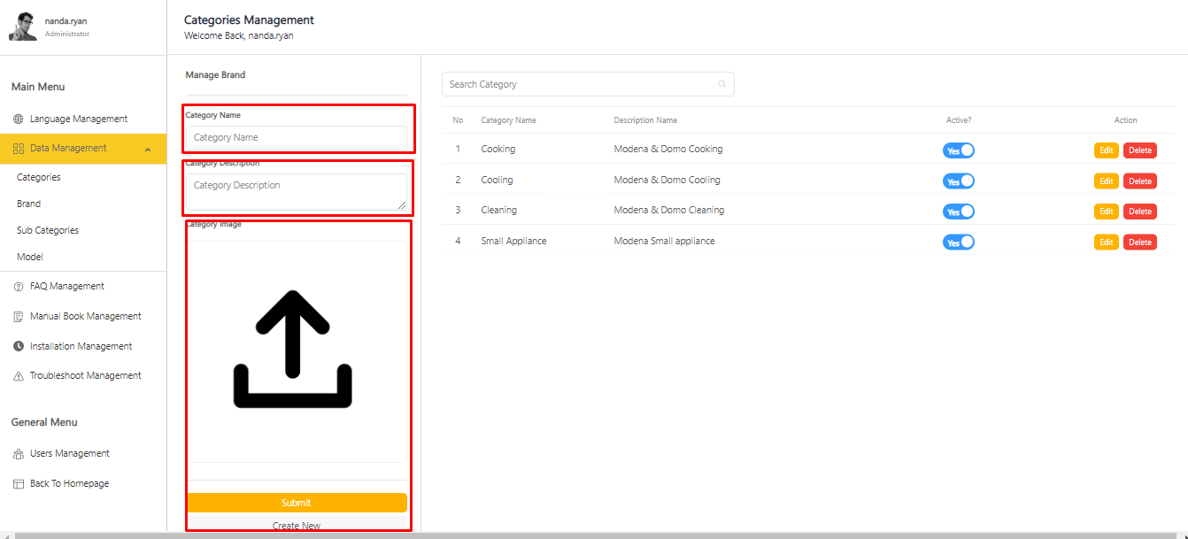1188x539 pixels.
Task: Click the clock icon for Installation Management
Action: point(19,347)
